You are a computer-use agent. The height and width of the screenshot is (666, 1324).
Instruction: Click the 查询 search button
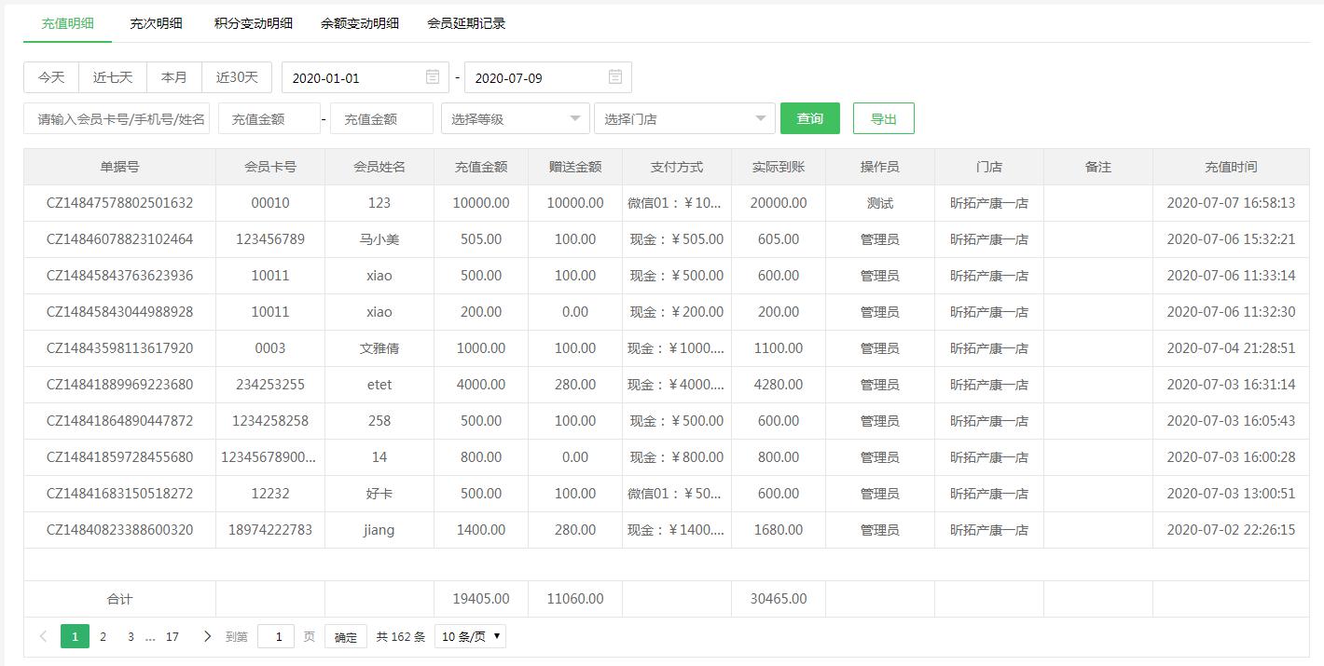[808, 118]
